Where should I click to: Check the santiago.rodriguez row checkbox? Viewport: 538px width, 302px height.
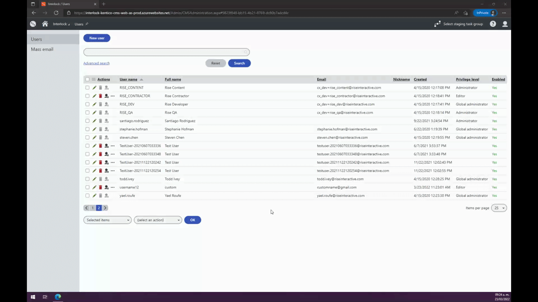[x=88, y=121]
